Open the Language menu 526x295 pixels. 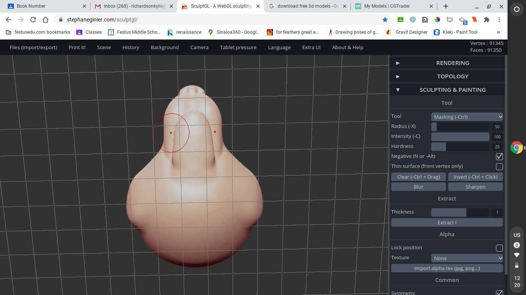pyautogui.click(x=279, y=47)
